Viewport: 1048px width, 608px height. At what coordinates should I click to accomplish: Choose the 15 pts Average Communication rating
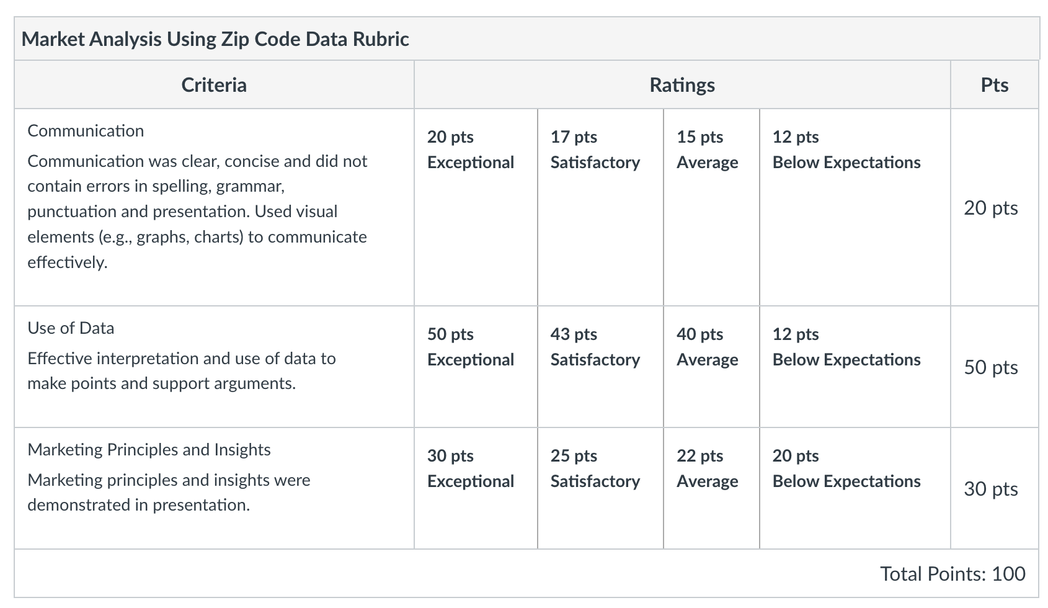(x=711, y=207)
